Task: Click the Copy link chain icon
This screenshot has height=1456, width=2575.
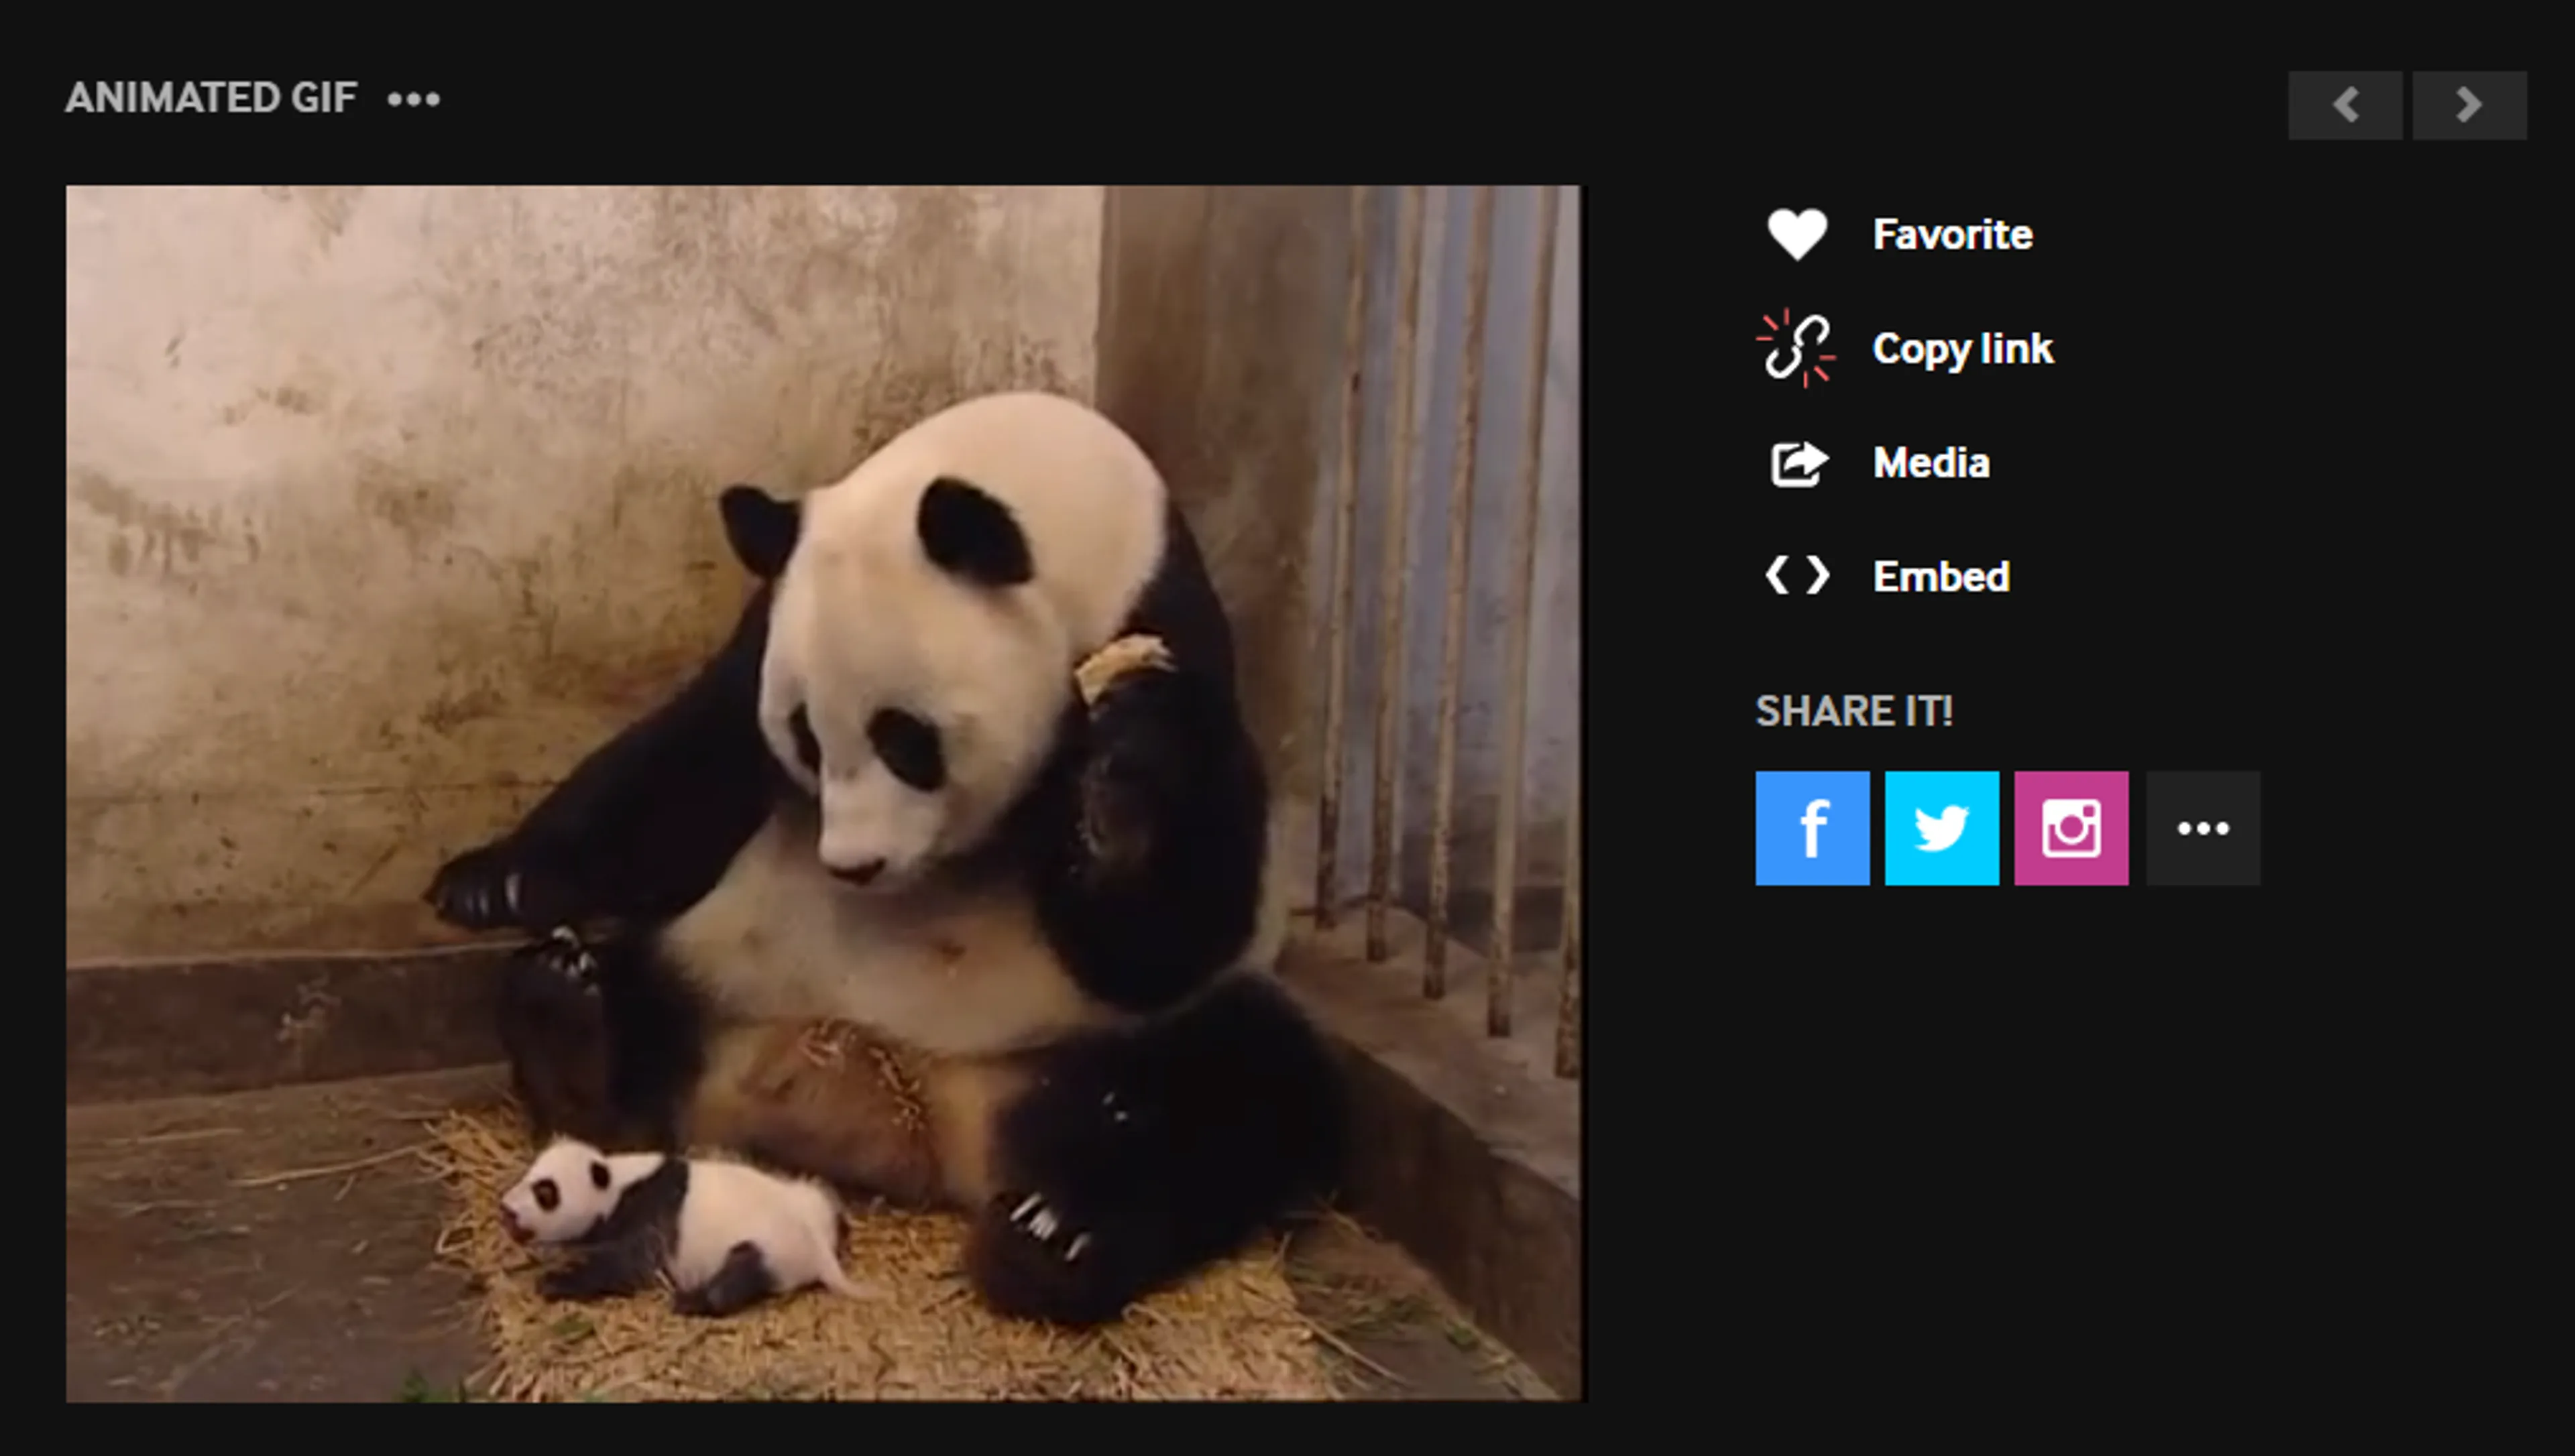Action: (x=1797, y=348)
